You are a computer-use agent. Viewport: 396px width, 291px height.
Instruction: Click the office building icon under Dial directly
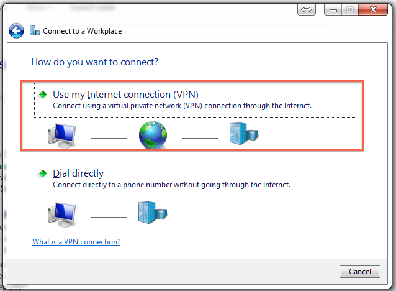(x=153, y=212)
